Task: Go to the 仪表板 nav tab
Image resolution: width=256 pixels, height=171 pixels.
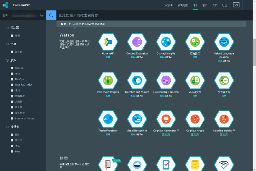Action: (169, 5)
